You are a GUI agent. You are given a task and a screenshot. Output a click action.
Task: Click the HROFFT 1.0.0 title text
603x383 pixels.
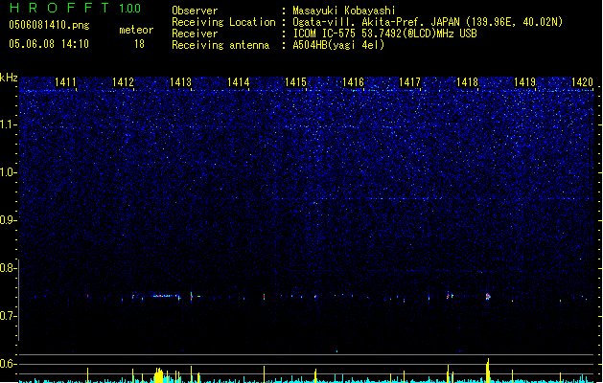(76, 8)
